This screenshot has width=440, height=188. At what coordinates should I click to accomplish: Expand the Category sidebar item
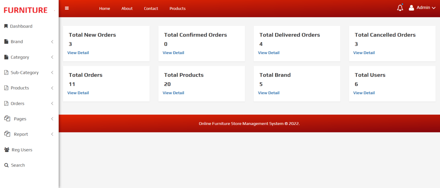coord(52,57)
